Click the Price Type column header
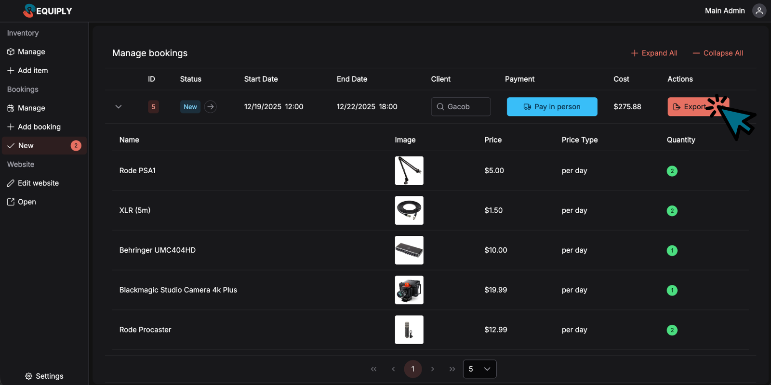Image resolution: width=771 pixels, height=385 pixels. [580, 140]
